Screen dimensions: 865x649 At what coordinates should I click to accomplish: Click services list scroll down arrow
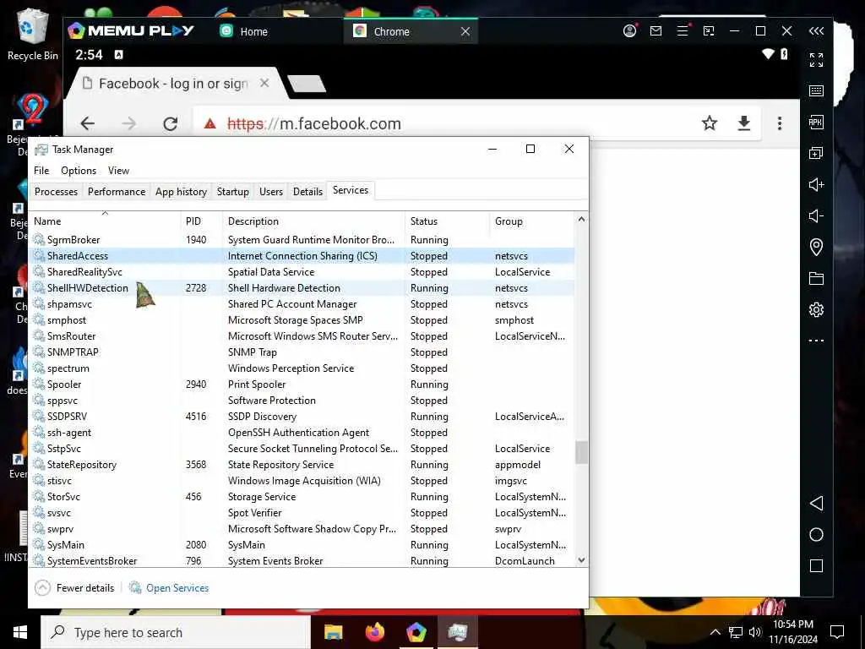pyautogui.click(x=581, y=559)
